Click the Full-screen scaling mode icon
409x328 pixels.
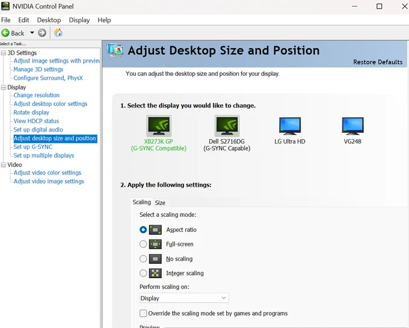155,244
